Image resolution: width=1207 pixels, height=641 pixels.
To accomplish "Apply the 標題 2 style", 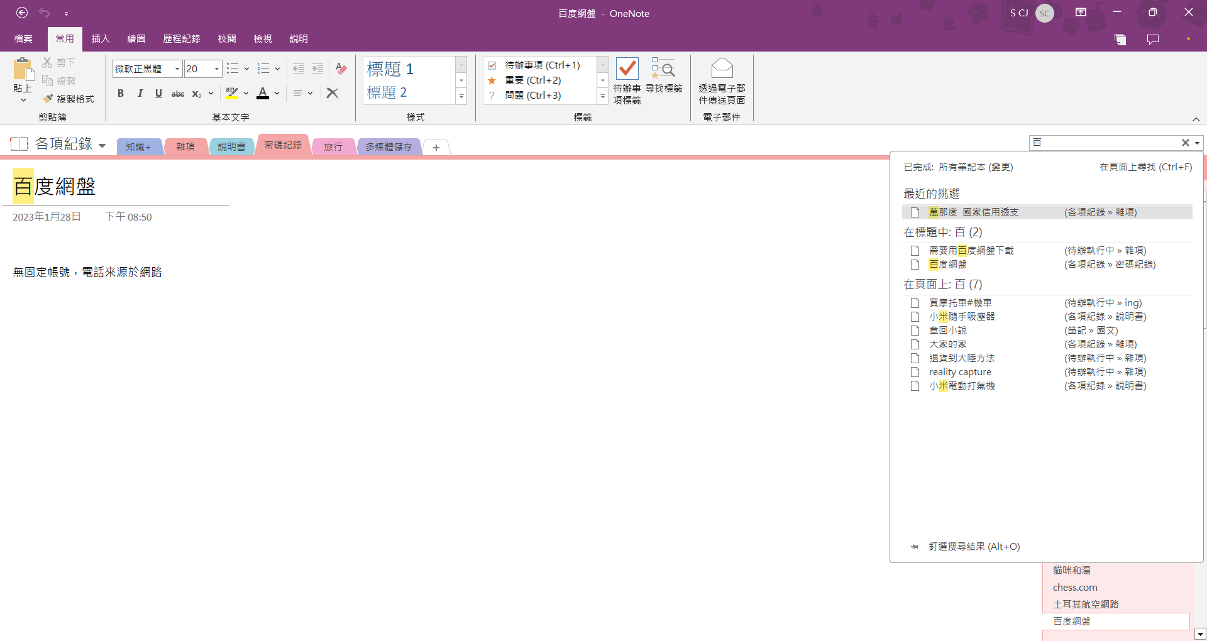I will pyautogui.click(x=387, y=92).
